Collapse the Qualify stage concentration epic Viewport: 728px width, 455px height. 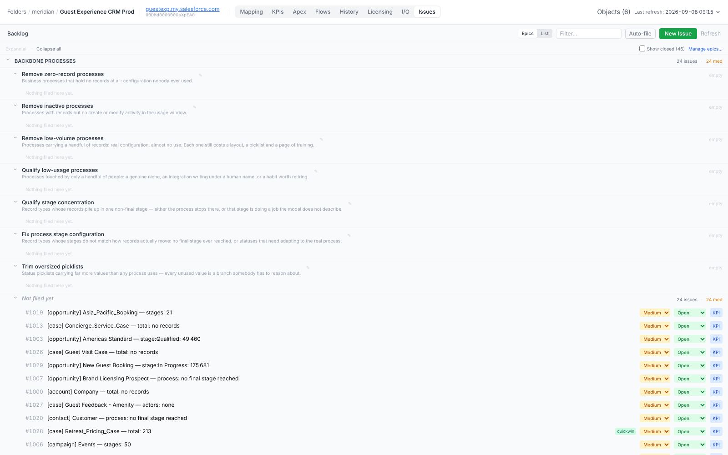(x=15, y=202)
